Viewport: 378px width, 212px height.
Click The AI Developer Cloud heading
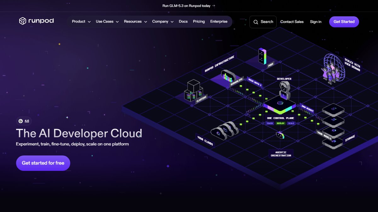(79, 133)
